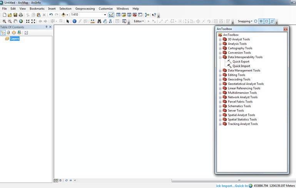Open the Add Data dropdown arrow
The width and height of the screenshot is (296, 188).
67,15
